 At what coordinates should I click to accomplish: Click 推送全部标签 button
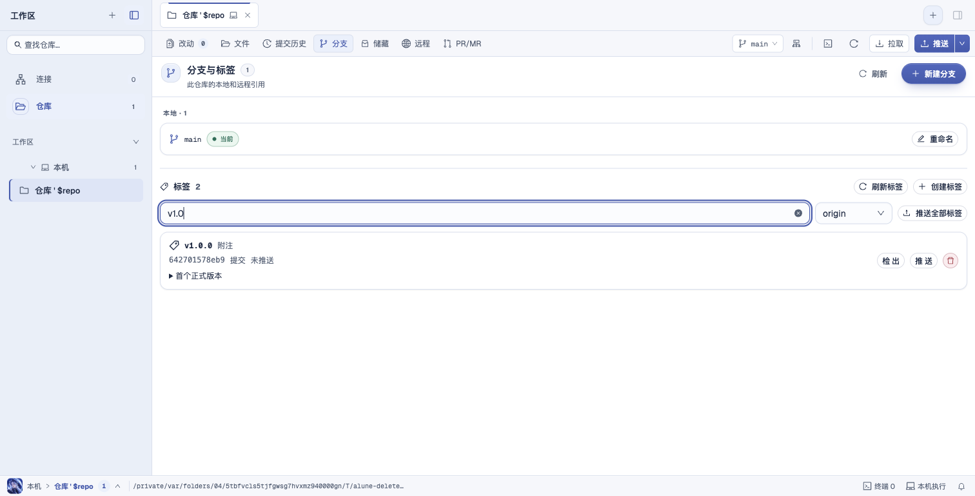point(932,213)
